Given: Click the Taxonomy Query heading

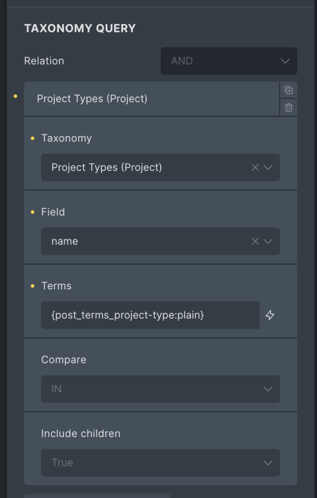Looking at the screenshot, I should (80, 28).
